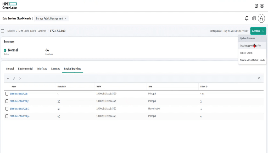Add a logical switch with plus icon
Screen dimensions: 268x153
[x=8, y=79]
